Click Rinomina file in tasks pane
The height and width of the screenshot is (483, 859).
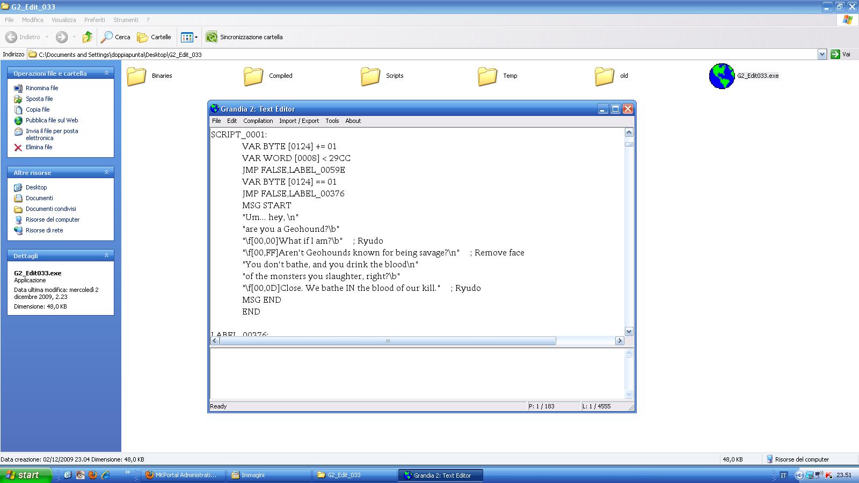coord(42,88)
